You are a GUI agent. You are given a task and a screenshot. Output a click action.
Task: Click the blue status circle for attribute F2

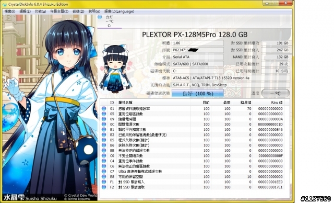[x=104, y=187]
